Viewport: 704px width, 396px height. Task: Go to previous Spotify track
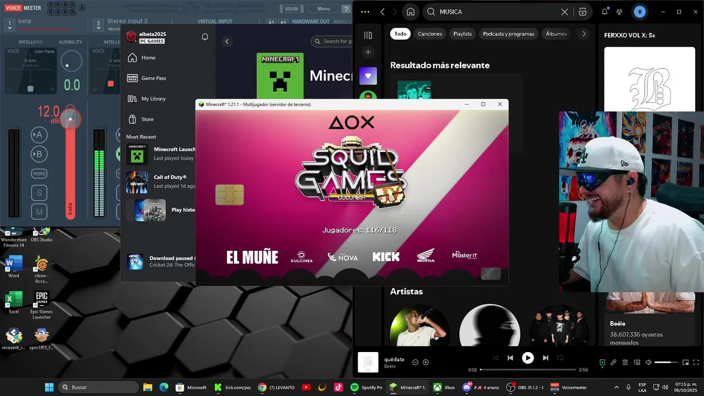click(x=510, y=358)
